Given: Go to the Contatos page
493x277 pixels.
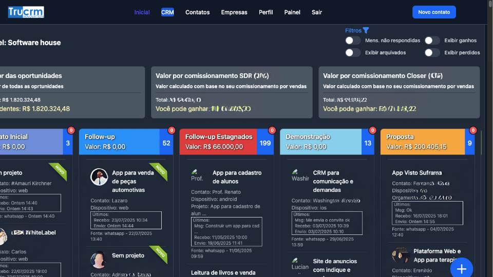Looking at the screenshot, I should tap(197, 12).
